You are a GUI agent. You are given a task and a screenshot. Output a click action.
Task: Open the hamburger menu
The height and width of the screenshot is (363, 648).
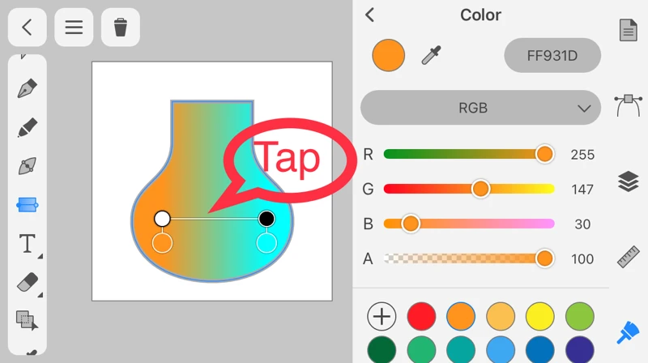74,28
